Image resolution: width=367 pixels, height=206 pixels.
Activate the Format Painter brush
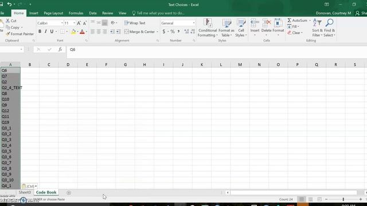7,34
